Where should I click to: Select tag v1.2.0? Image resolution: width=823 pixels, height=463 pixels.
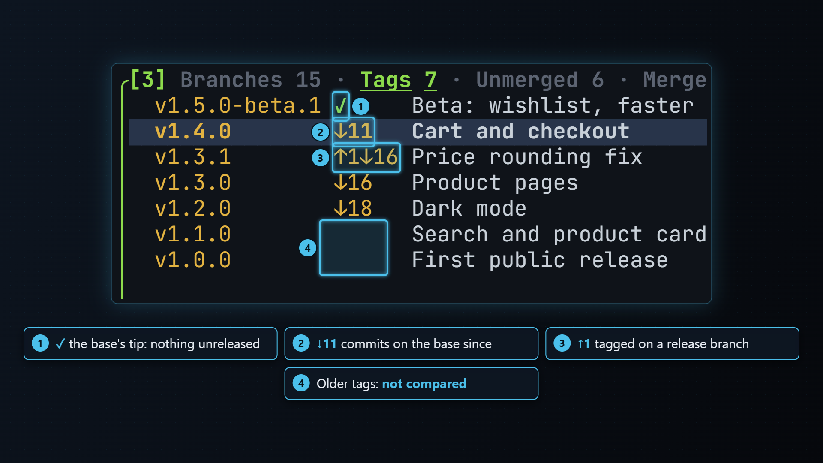[x=193, y=209]
